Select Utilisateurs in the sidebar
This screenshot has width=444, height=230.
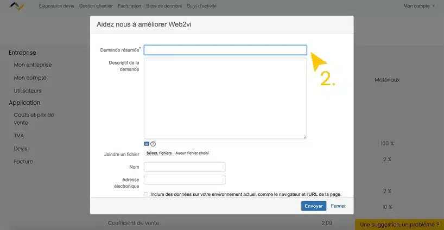point(28,91)
